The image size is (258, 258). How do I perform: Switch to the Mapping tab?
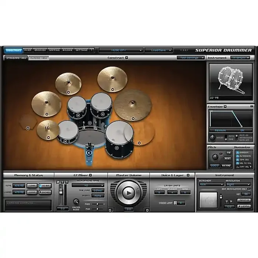(x=54, y=50)
